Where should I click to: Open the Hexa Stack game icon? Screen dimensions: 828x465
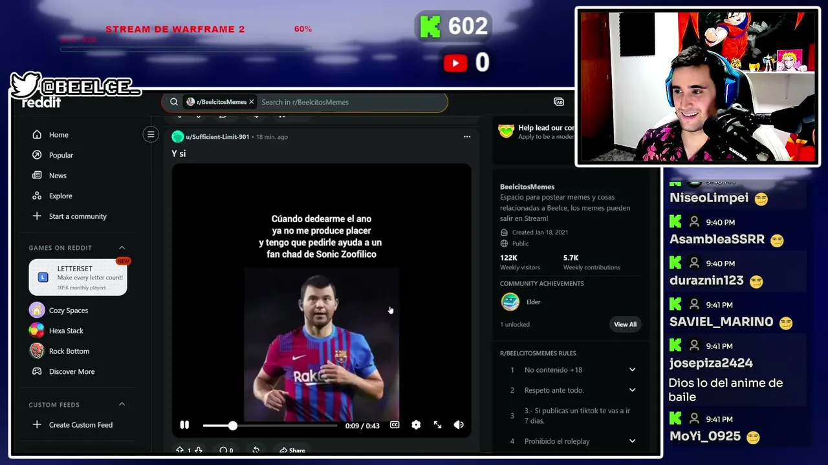[37, 331]
